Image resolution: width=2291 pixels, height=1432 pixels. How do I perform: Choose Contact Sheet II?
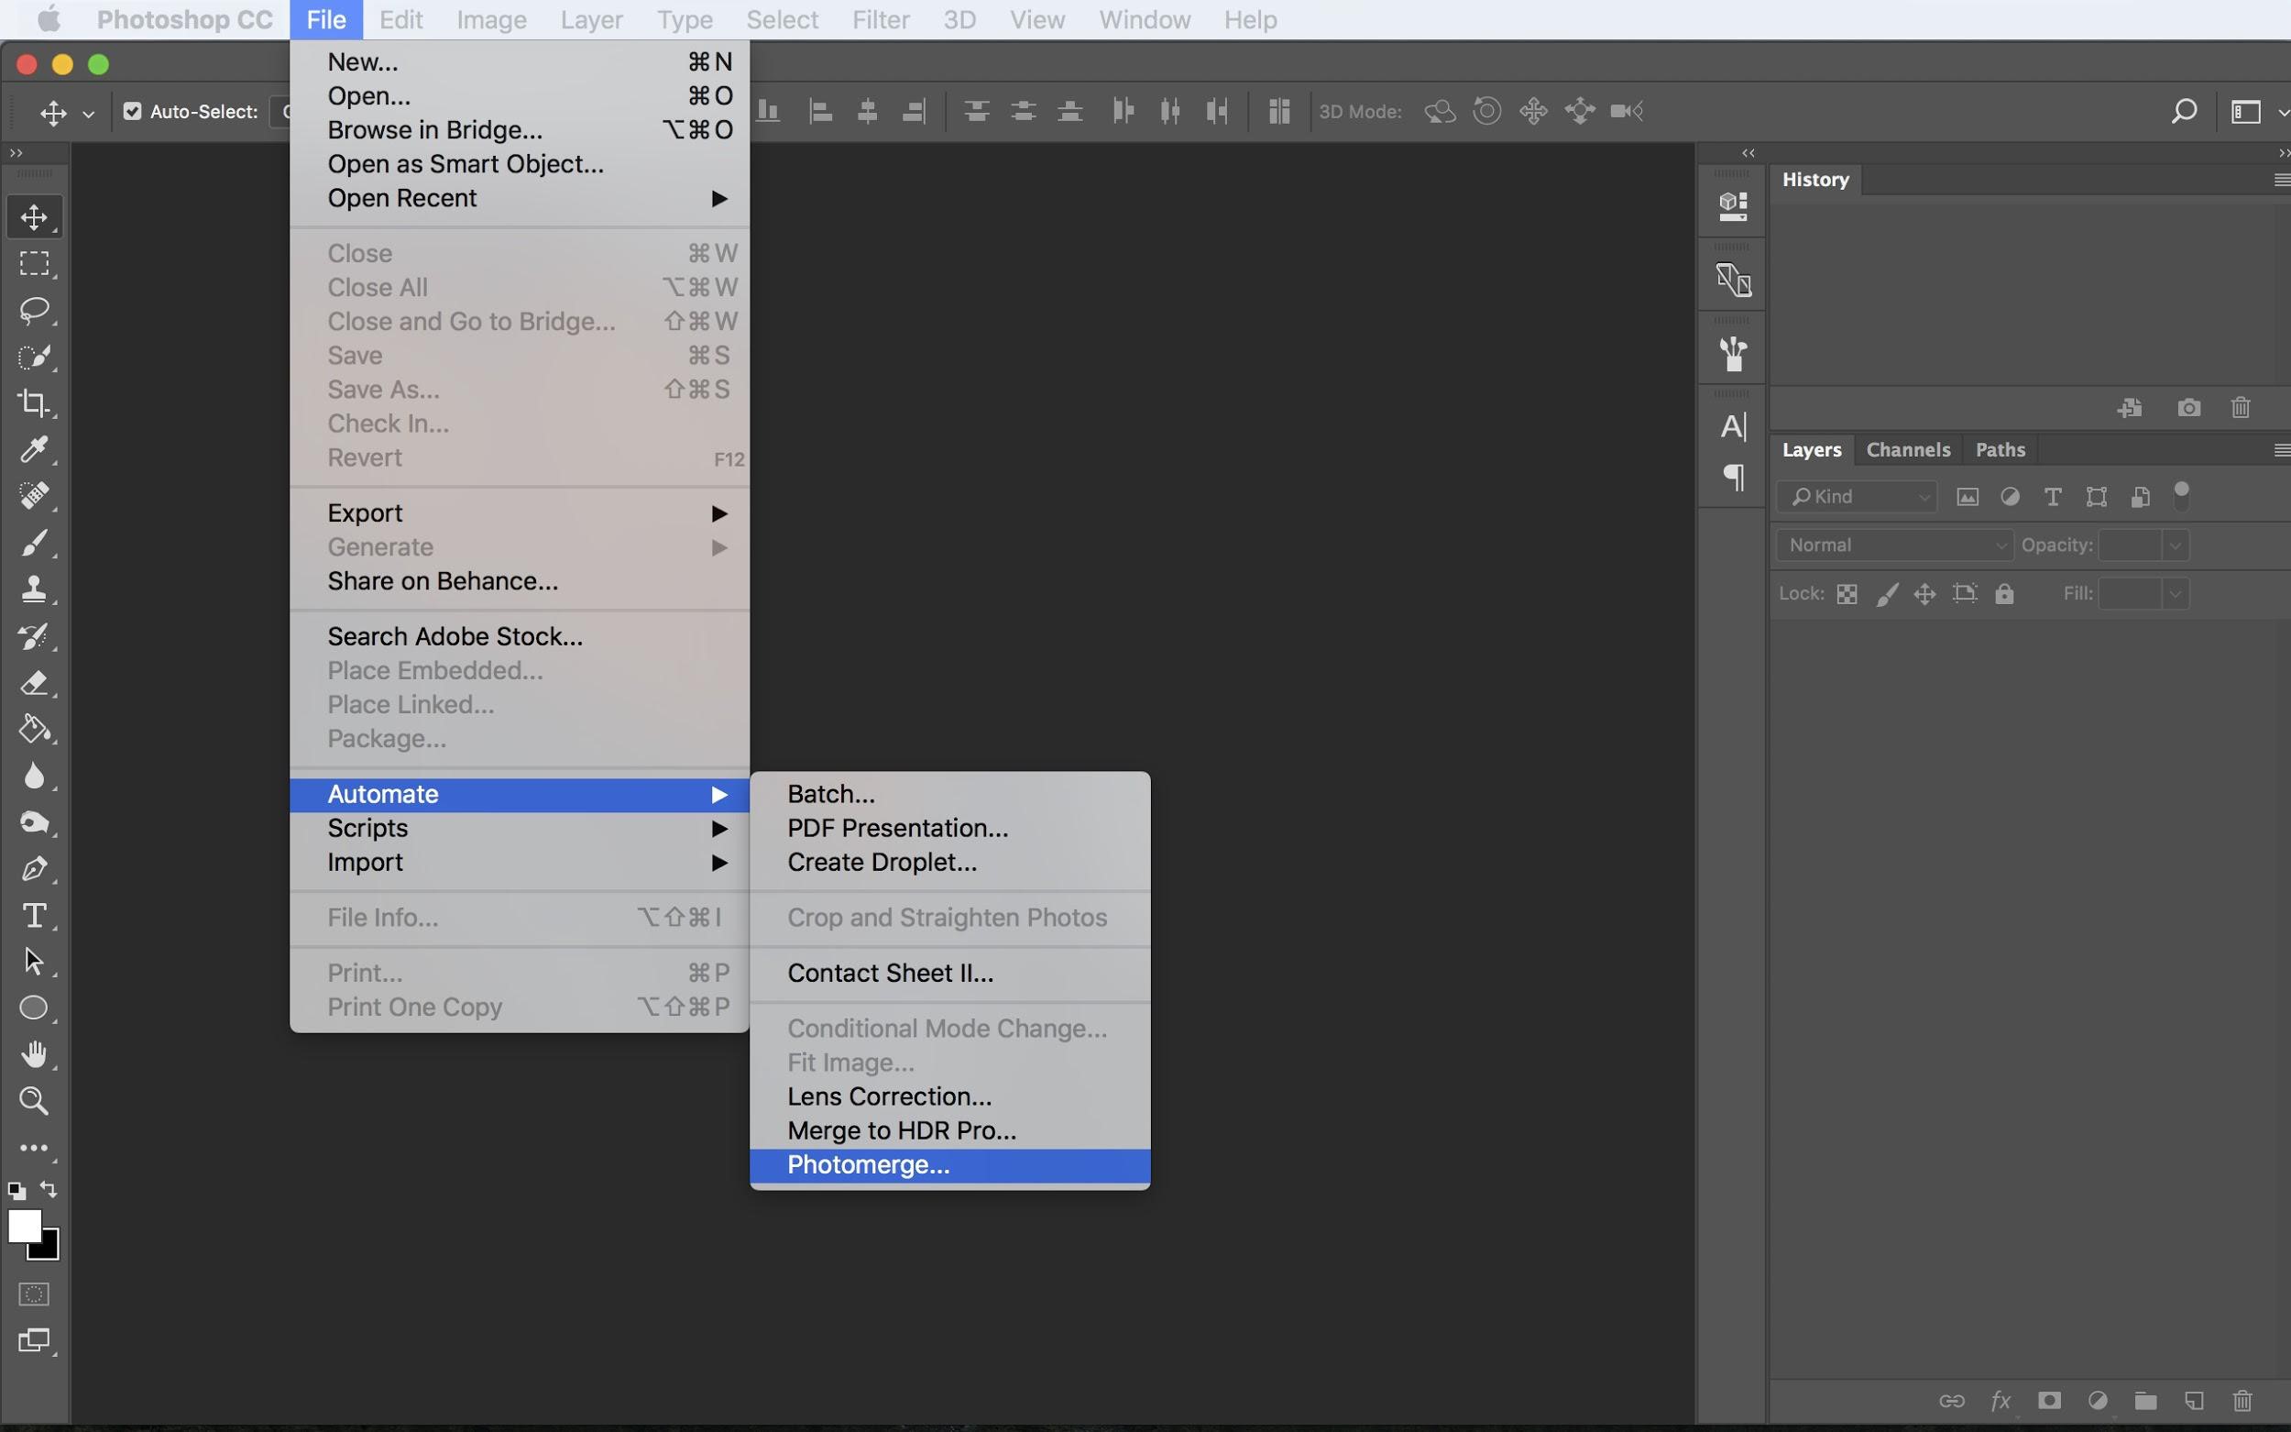pyautogui.click(x=949, y=974)
